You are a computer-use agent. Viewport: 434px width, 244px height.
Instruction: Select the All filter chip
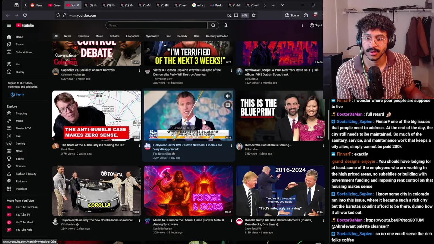click(x=56, y=36)
